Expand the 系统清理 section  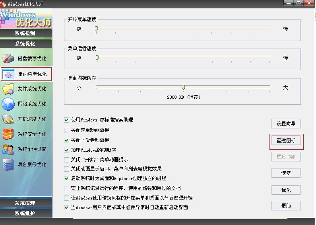coord(26,203)
